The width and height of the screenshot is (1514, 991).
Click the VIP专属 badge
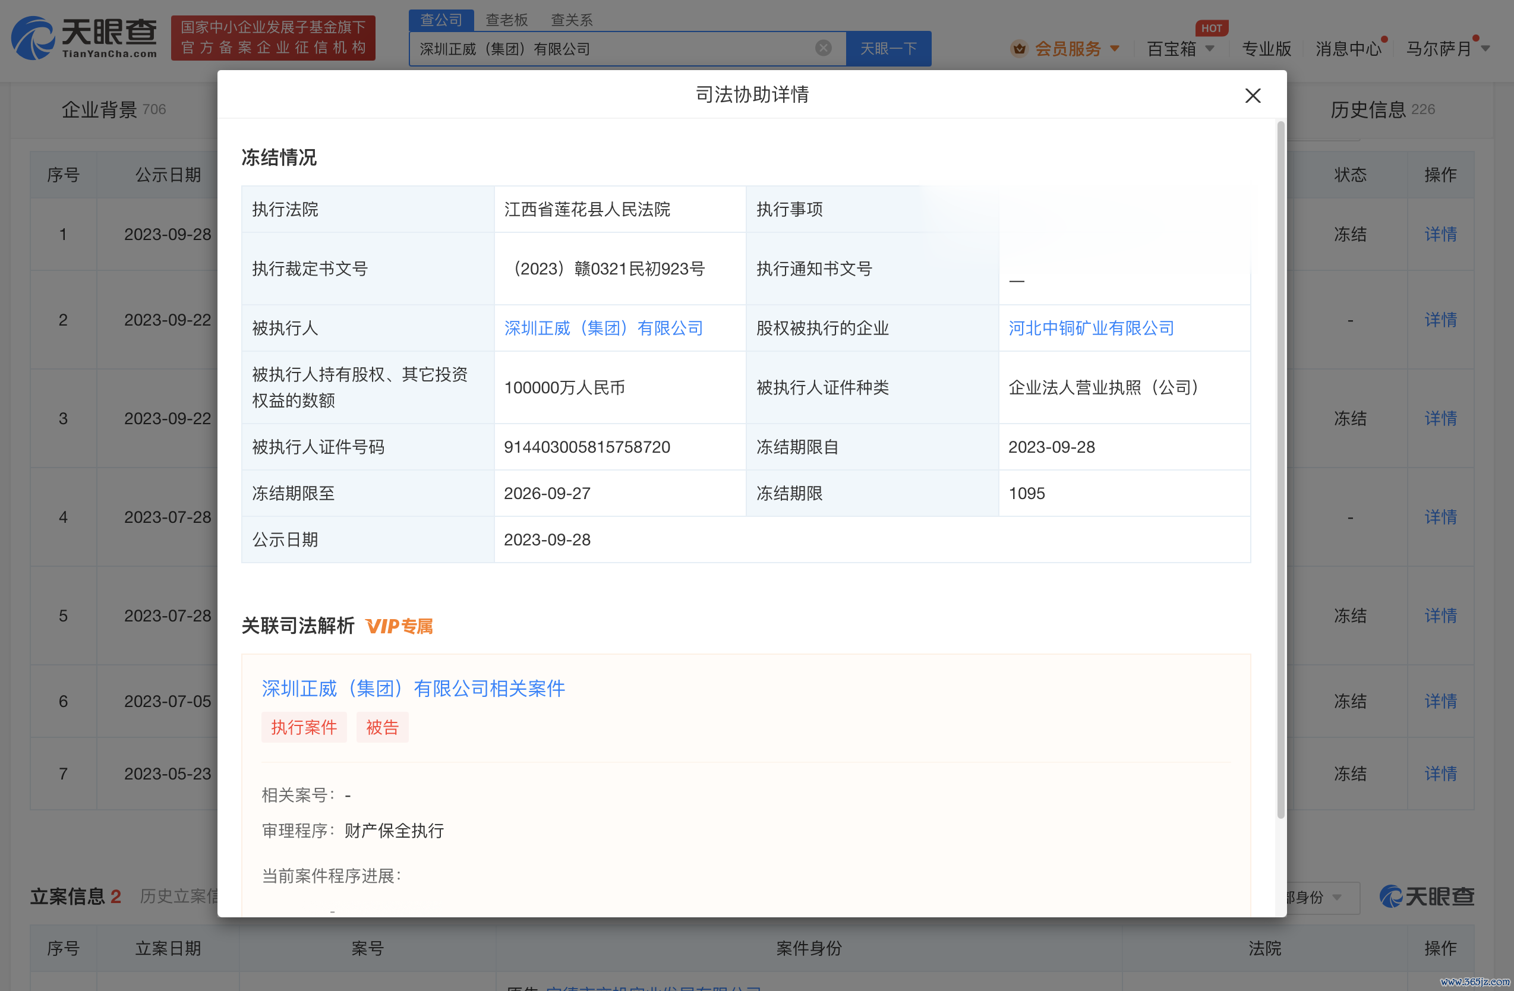coord(399,626)
